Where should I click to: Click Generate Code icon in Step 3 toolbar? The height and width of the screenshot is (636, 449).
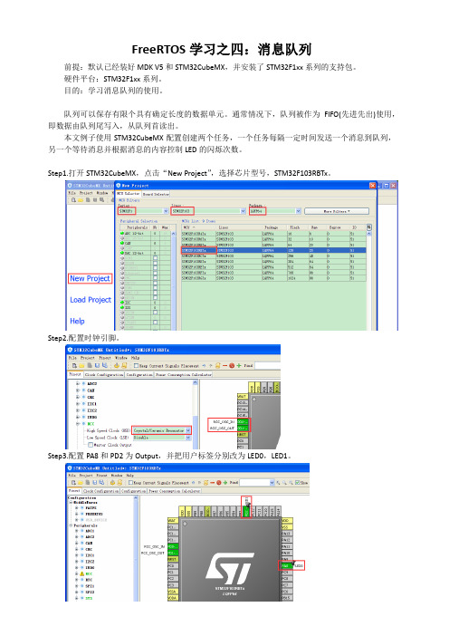[x=112, y=483]
